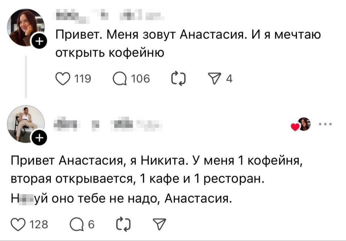Open the red heart liker avatar on Nikita's reply

(304, 124)
